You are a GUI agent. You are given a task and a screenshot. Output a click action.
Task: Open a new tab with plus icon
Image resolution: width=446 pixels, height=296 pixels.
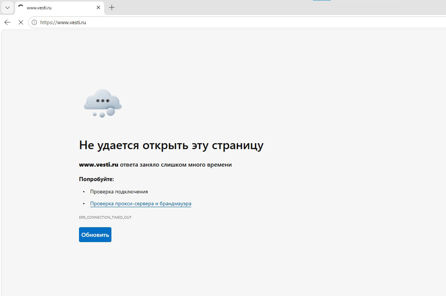coord(112,8)
